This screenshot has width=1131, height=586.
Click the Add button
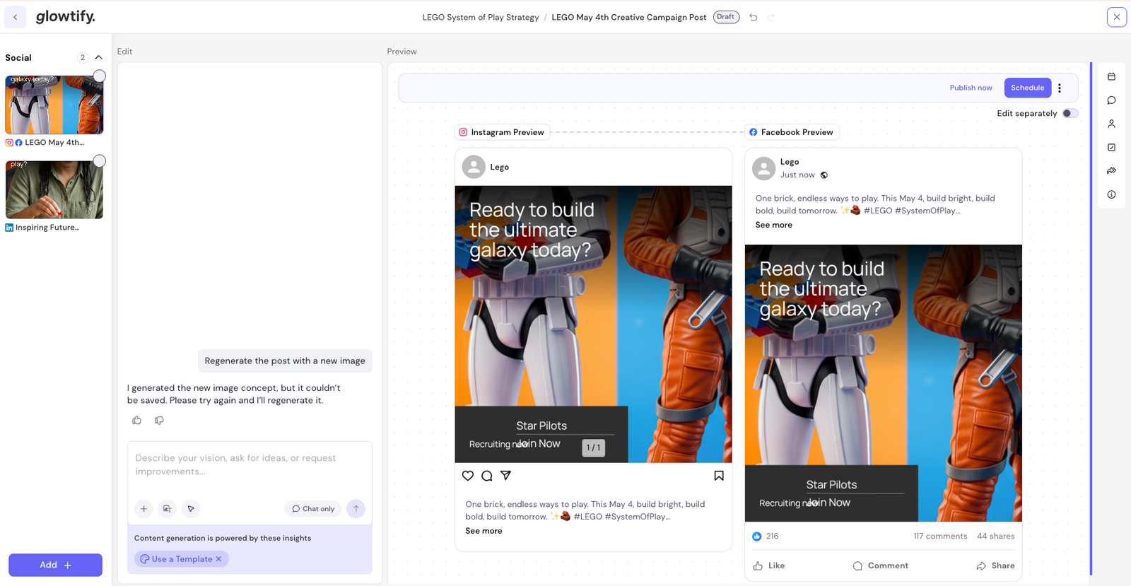[55, 565]
